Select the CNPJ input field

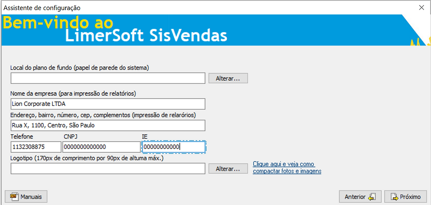[102, 147]
